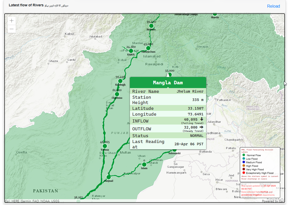
Task: Open the Kabul river station marker
Action: (x=131, y=51)
